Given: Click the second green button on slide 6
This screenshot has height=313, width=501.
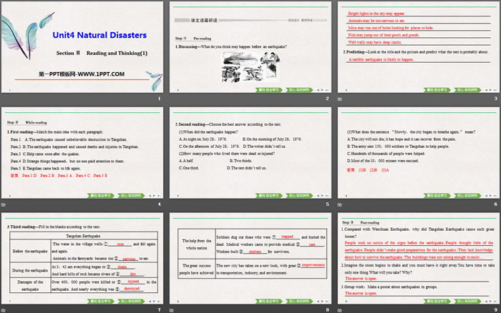Looking at the screenshot, I should pos(467,196).
